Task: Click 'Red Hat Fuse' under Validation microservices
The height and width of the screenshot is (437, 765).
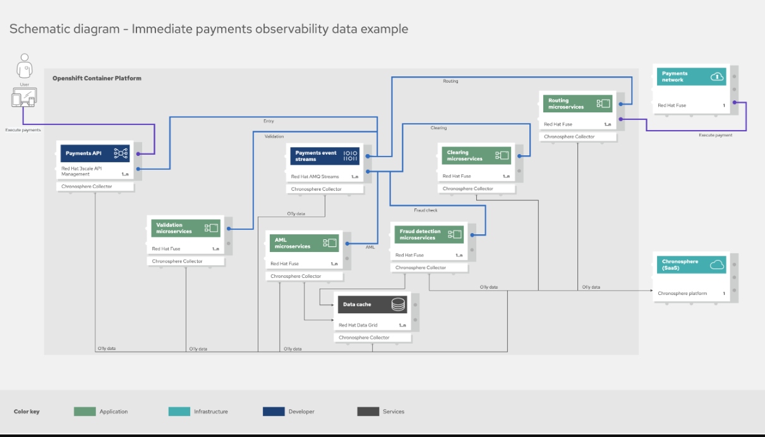Action: (166, 249)
